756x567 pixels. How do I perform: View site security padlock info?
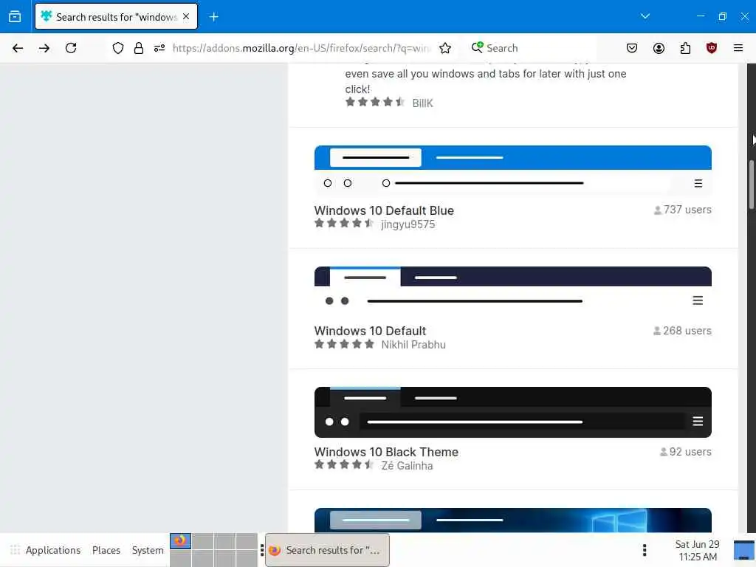139,48
